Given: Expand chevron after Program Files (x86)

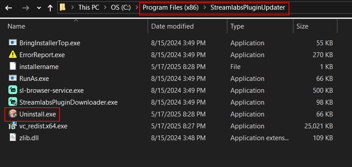Looking at the screenshot, I should [204, 8].
